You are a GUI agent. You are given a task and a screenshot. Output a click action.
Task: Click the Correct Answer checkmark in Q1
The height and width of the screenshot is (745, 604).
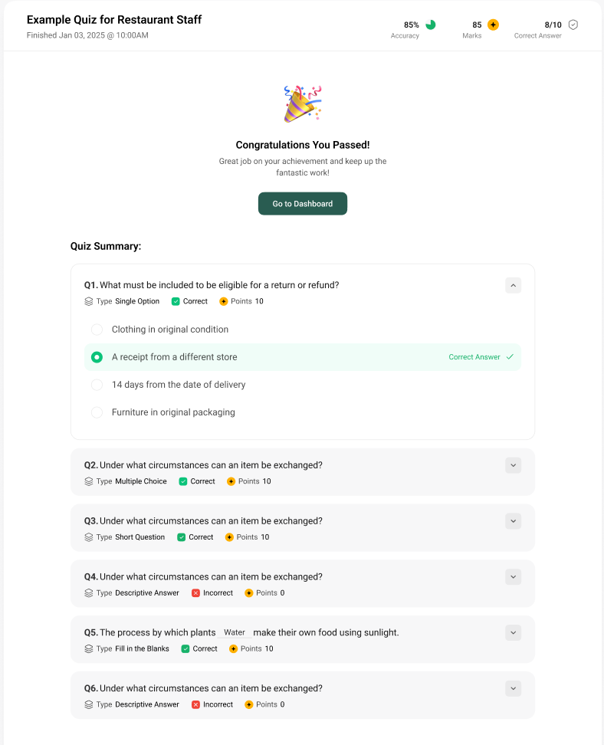point(510,357)
